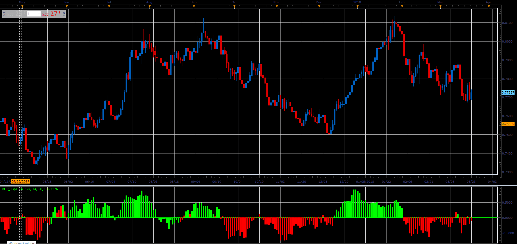This screenshot has width=517, height=244.
Task: Click the 09/04 date axis label
Action: click(195, 182)
